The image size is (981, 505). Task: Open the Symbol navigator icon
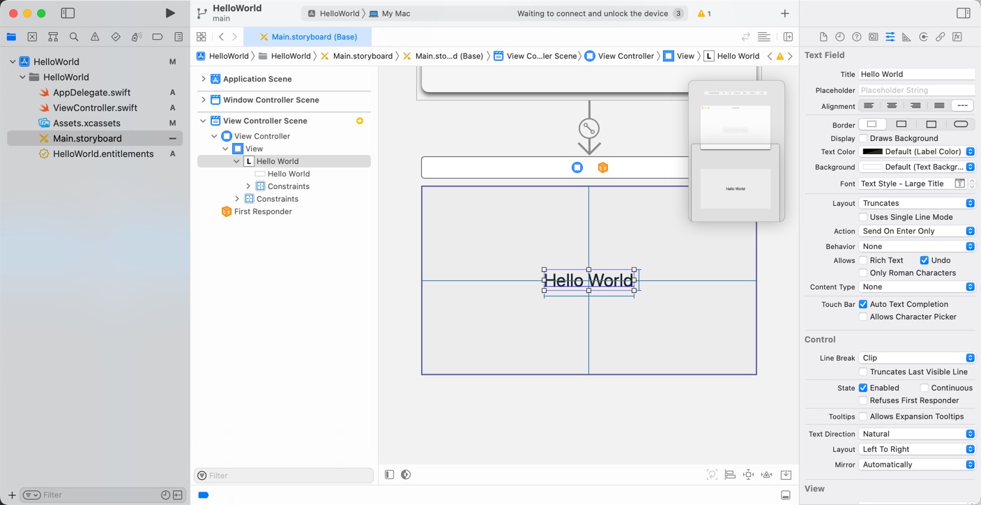[53, 37]
